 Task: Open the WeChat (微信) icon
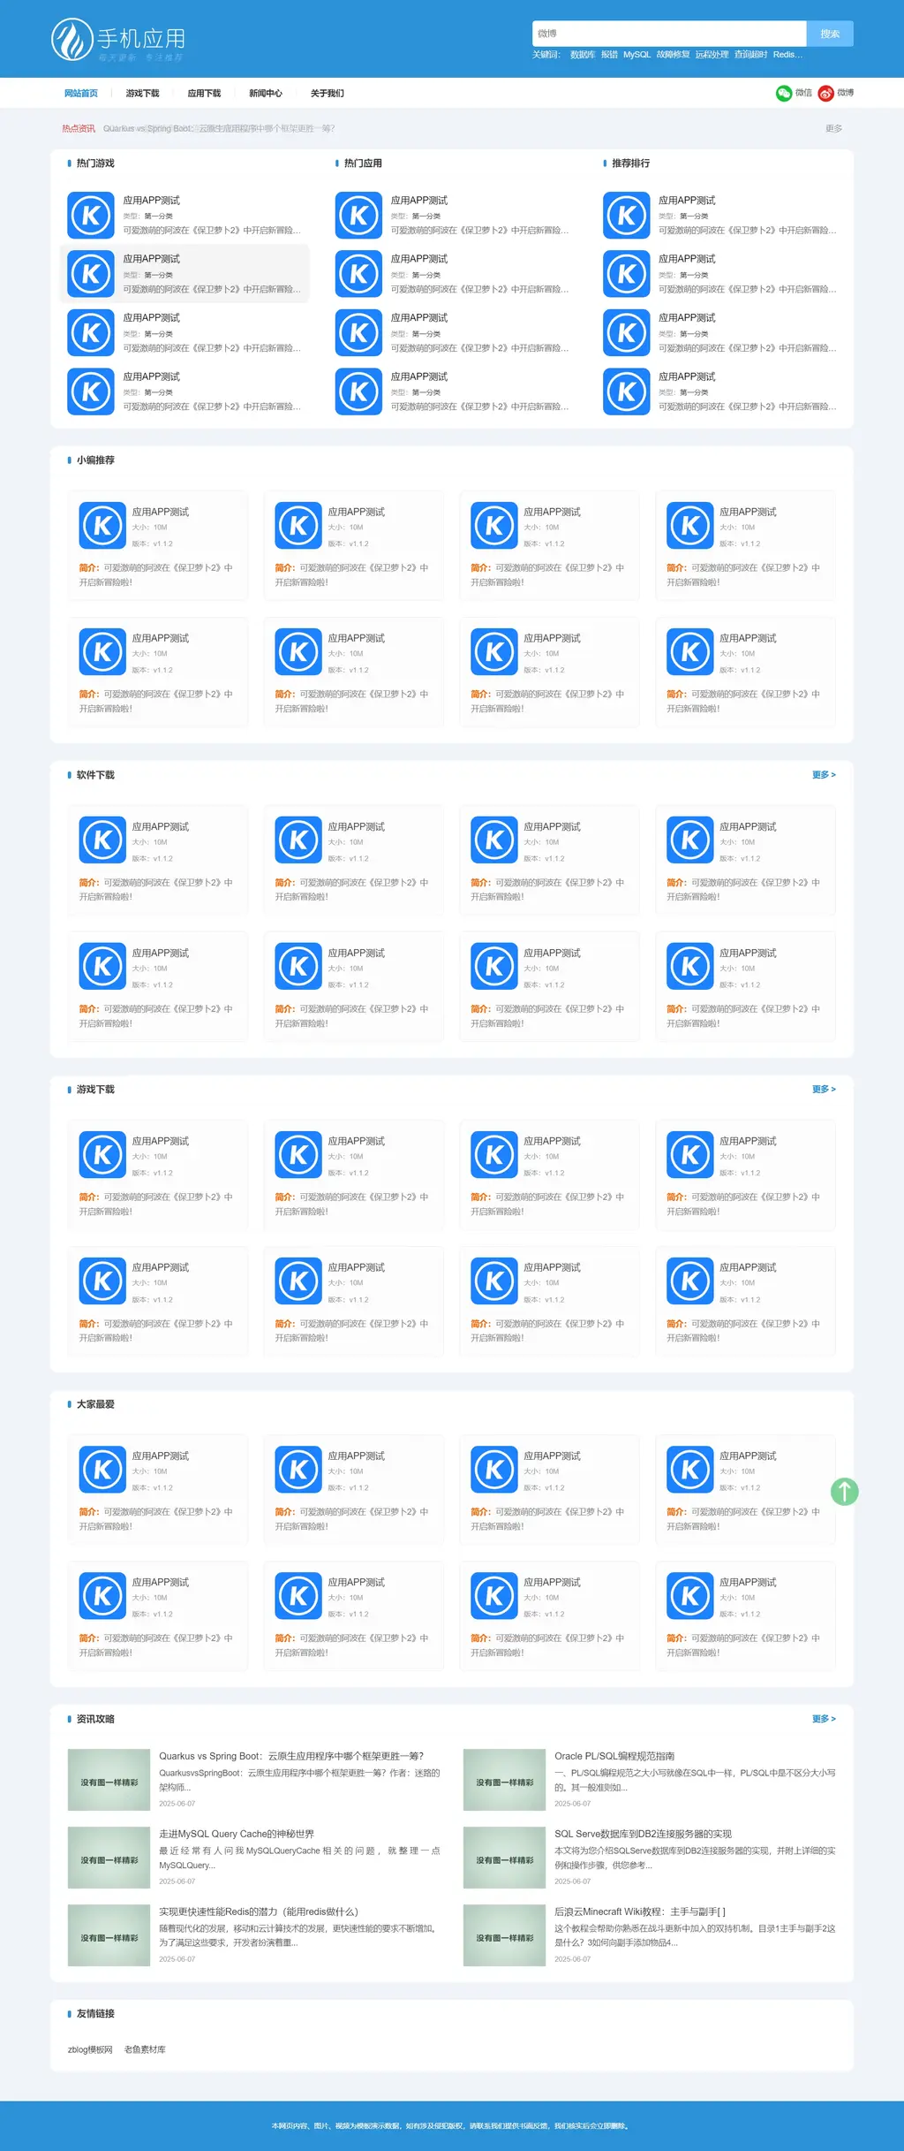pyautogui.click(x=783, y=94)
